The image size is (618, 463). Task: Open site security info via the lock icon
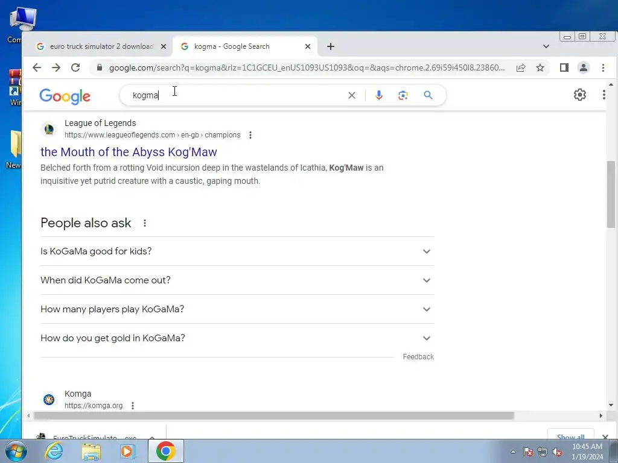pyautogui.click(x=100, y=68)
